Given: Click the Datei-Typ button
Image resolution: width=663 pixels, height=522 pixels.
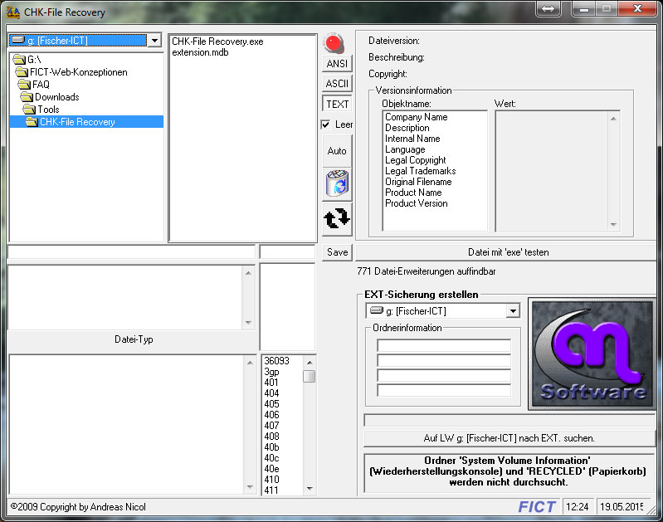Looking at the screenshot, I should click(x=134, y=339).
